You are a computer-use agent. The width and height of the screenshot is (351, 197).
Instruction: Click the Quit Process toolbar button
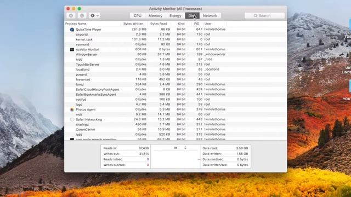coord(71,16)
